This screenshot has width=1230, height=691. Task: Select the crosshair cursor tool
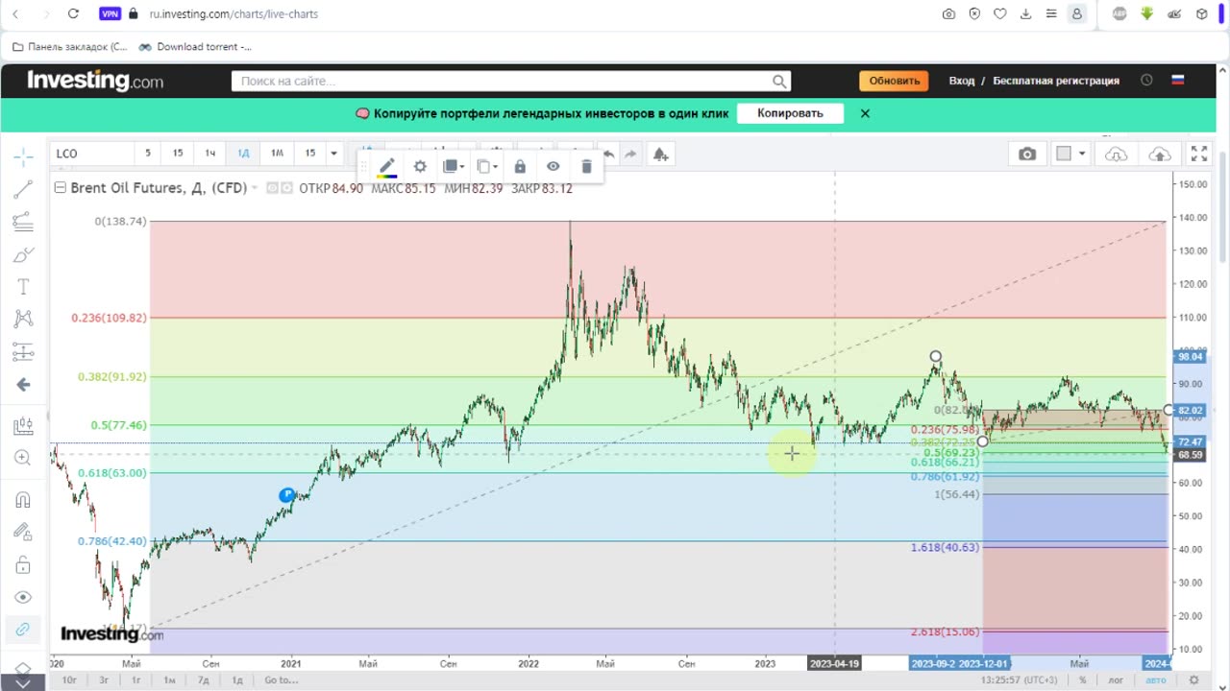pyautogui.click(x=24, y=156)
